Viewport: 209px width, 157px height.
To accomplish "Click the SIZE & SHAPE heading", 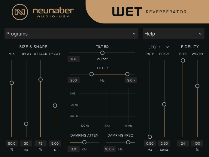I will (x=33, y=47).
